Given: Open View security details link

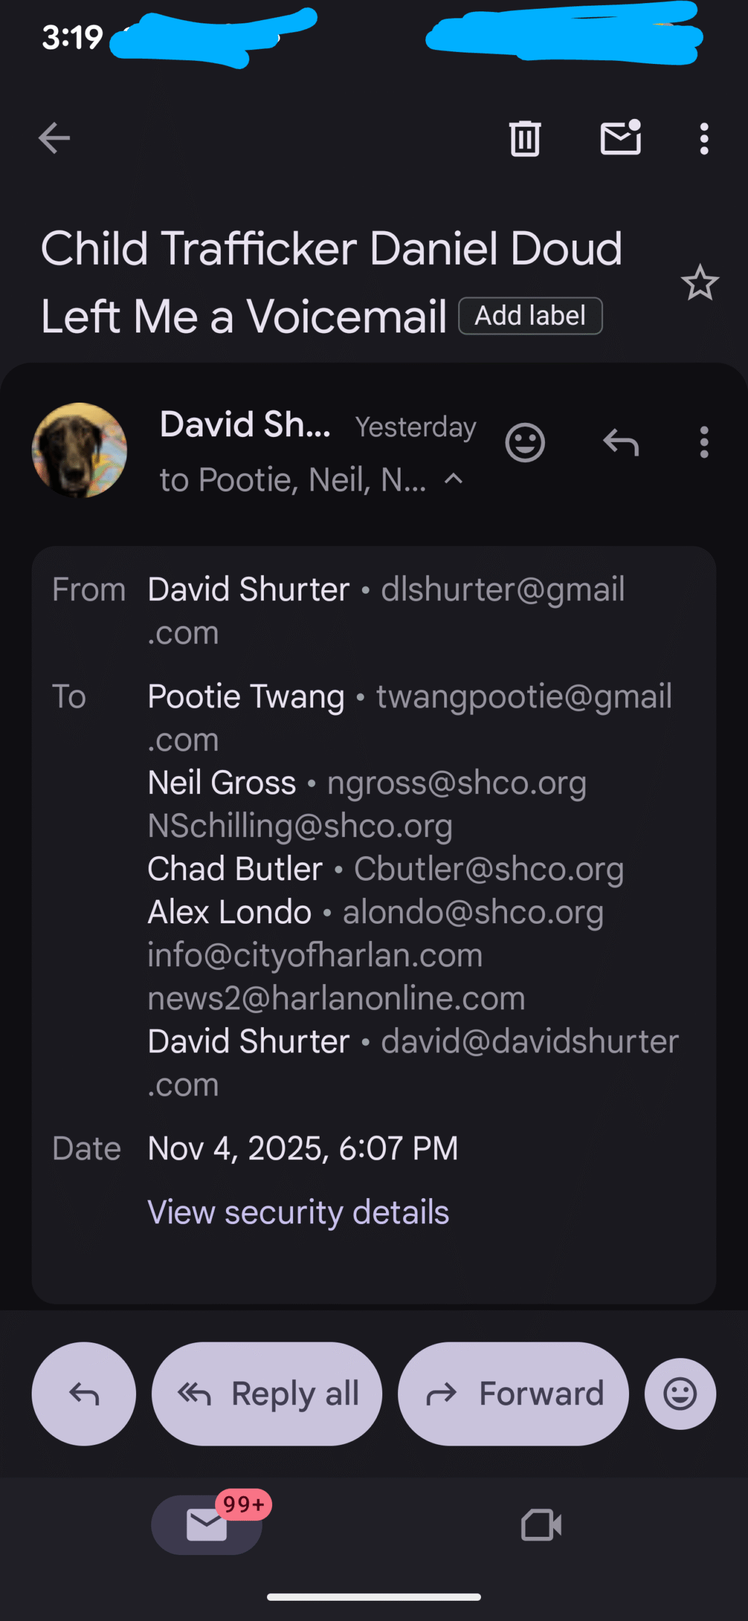Looking at the screenshot, I should pyautogui.click(x=298, y=1212).
